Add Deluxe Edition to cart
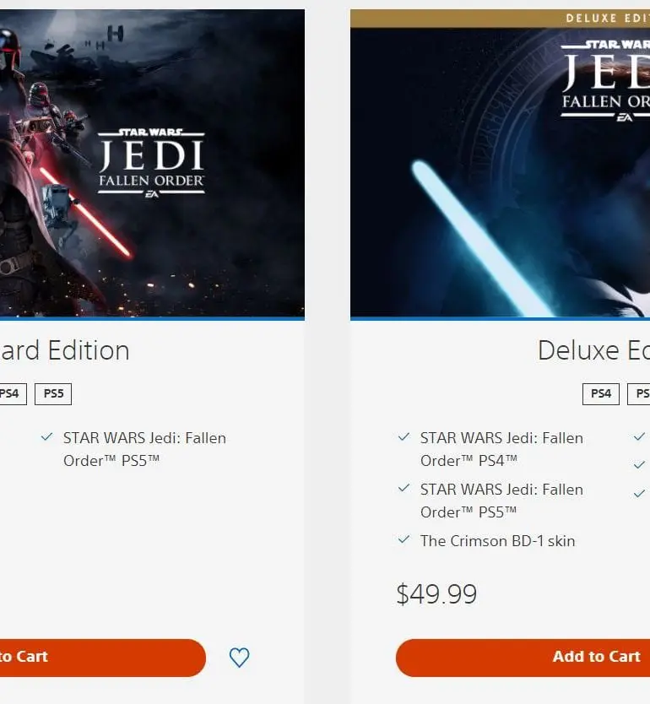 coord(523,658)
